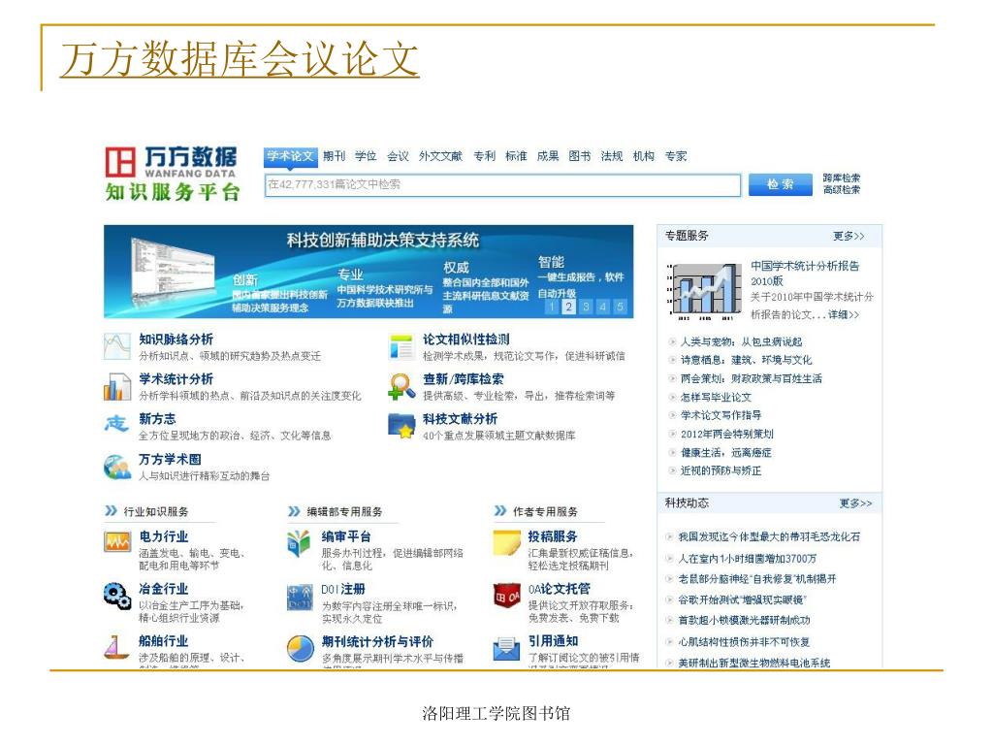The width and height of the screenshot is (993, 745).
Task: Switch to the 会议 tab
Action: point(398,156)
